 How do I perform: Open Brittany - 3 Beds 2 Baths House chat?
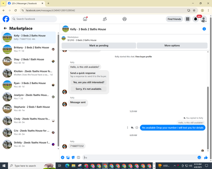tap(29, 49)
